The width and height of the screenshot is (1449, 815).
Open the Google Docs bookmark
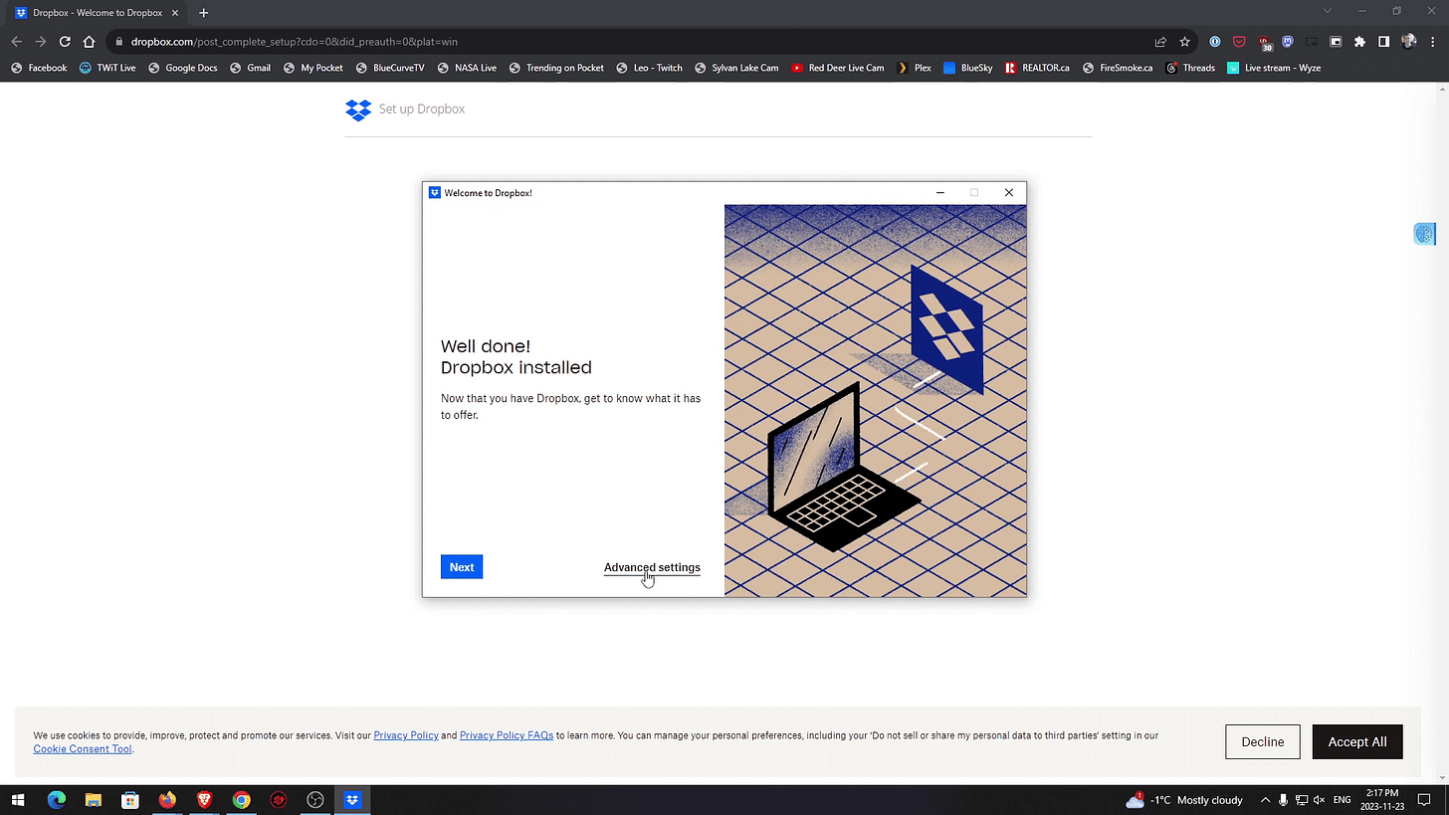pos(182,68)
